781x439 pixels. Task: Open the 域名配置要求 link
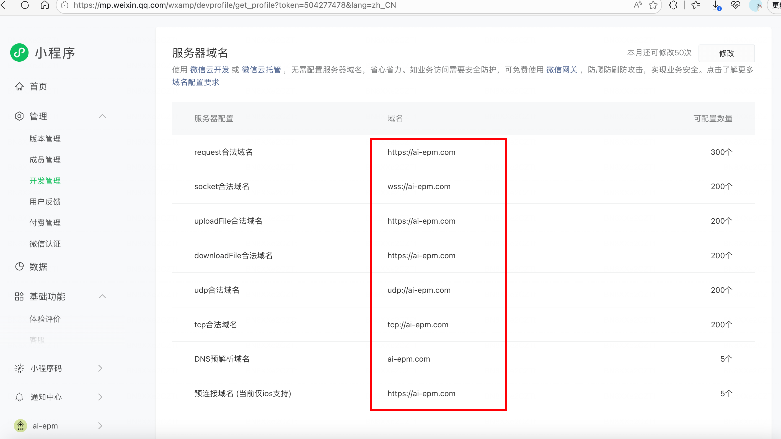click(196, 82)
